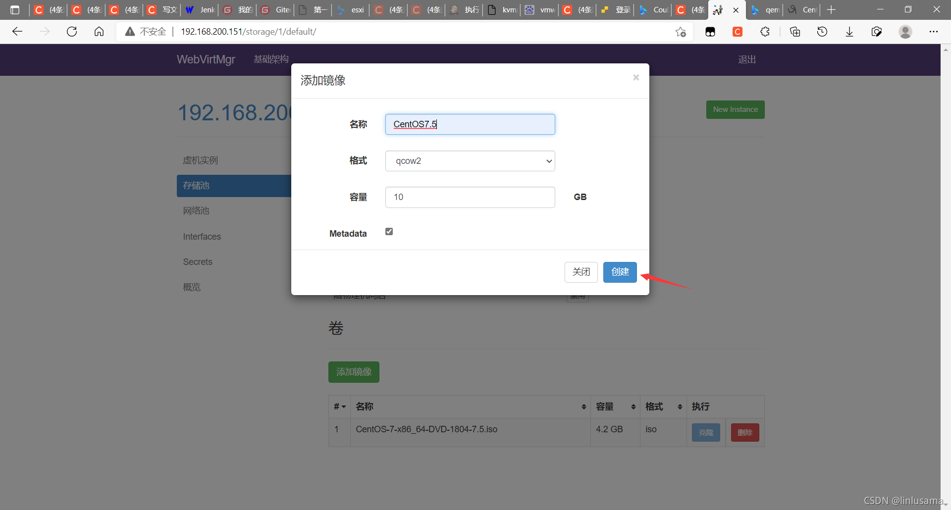This screenshot has width=951, height=510.
Task: Click the Delete (删除) button for the ISO
Action: point(745,433)
